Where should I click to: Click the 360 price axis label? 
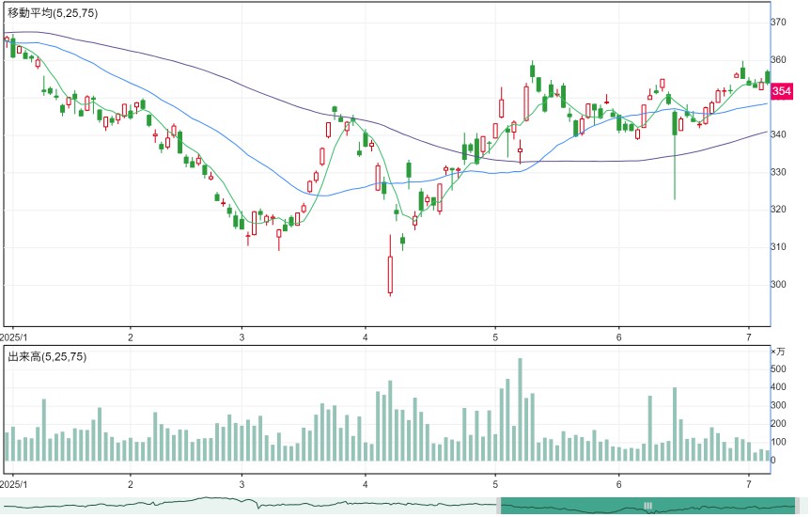pos(778,59)
